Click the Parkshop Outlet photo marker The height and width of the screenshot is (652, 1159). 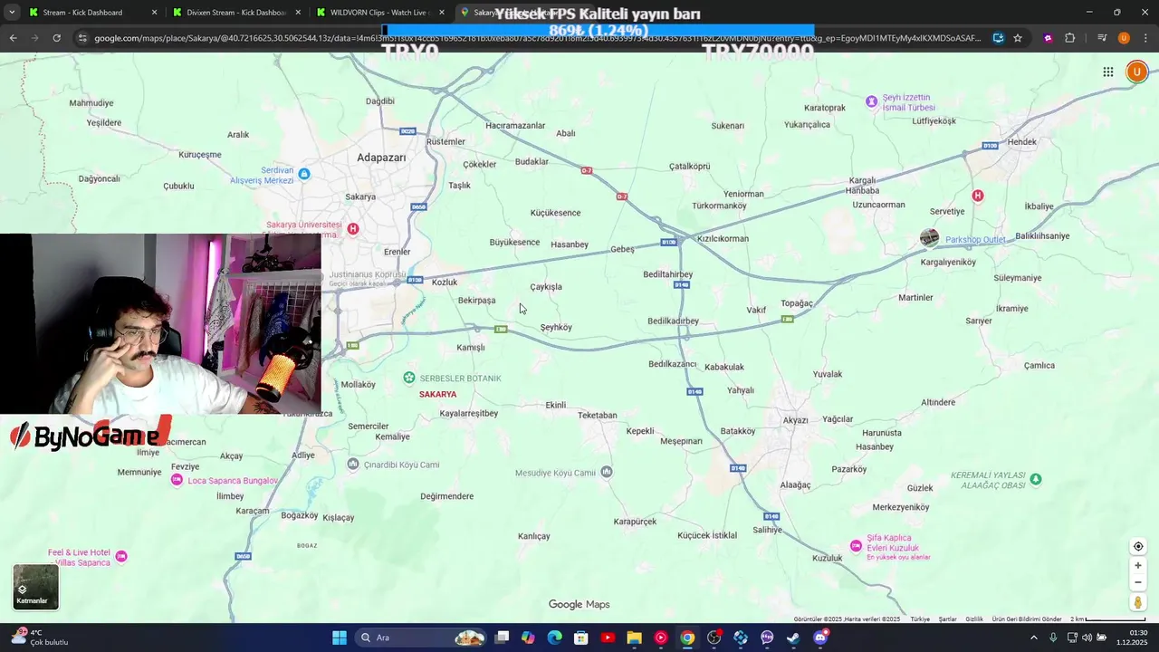pyautogui.click(x=929, y=238)
